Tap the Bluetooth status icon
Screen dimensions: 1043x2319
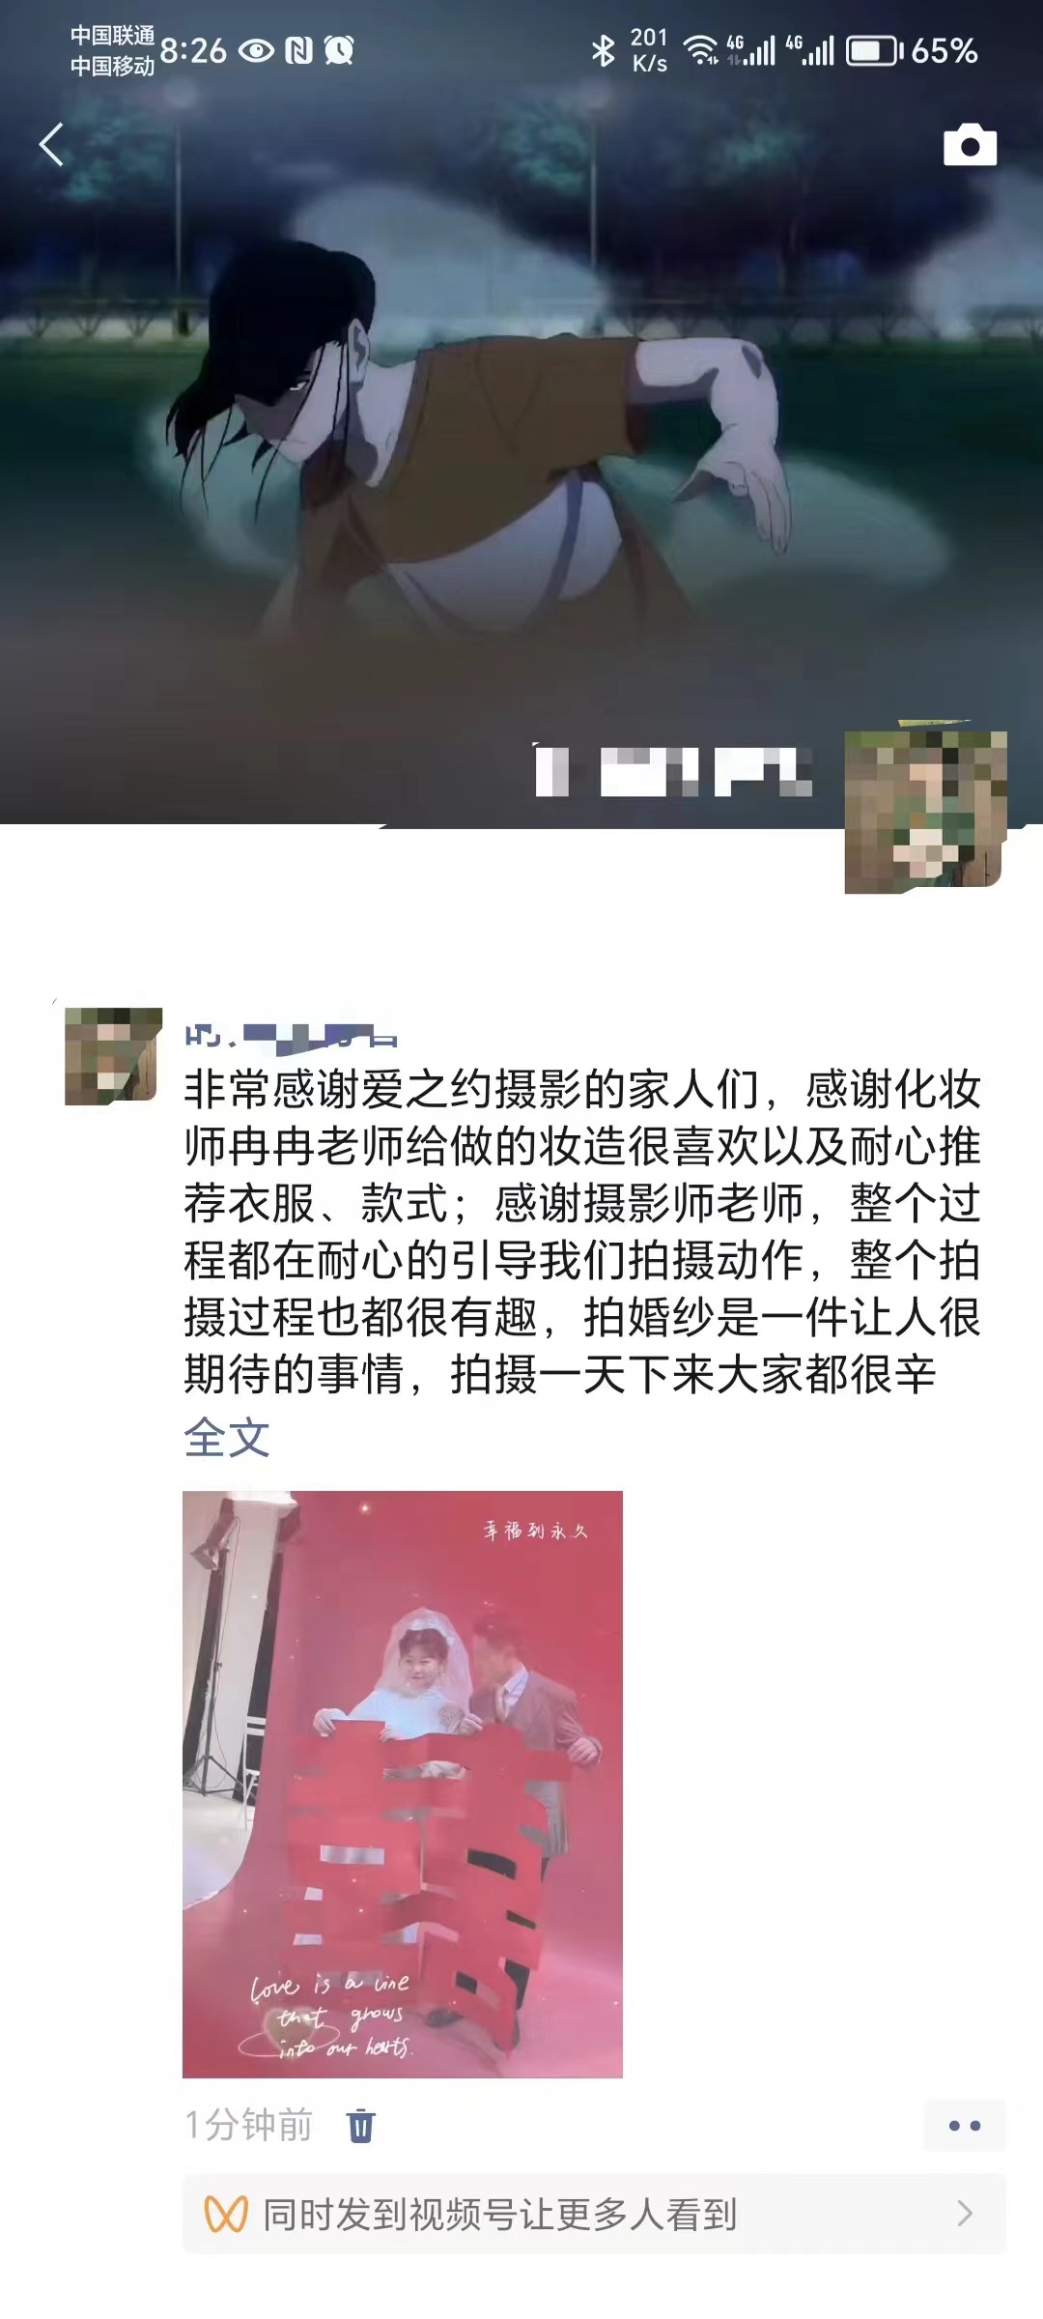click(x=604, y=50)
